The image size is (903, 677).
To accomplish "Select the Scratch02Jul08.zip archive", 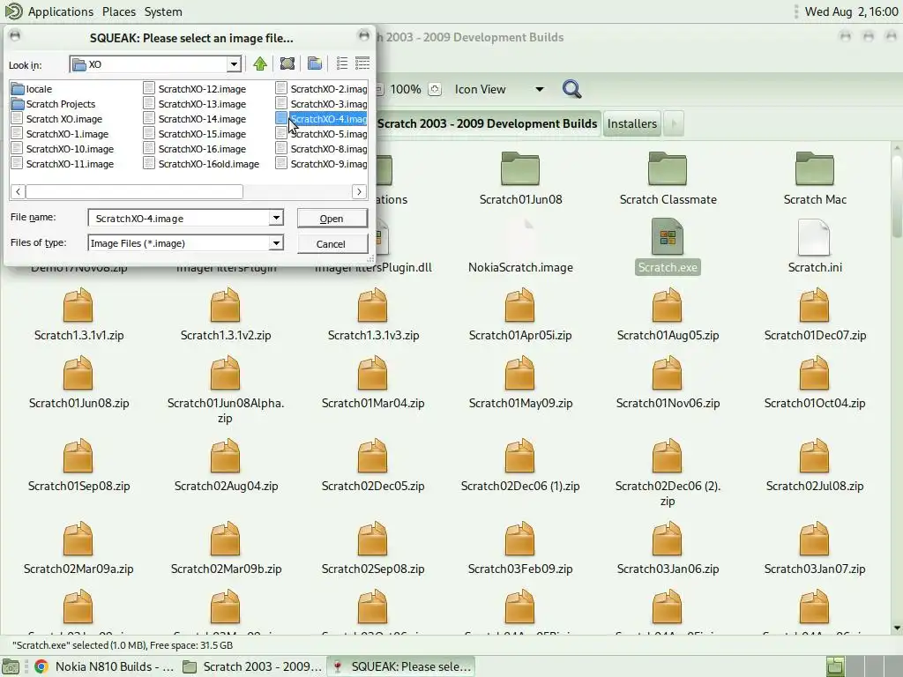I will pos(815,466).
